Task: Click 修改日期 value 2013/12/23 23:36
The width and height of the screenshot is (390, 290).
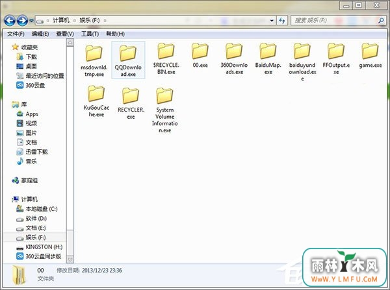Action: click(x=102, y=271)
